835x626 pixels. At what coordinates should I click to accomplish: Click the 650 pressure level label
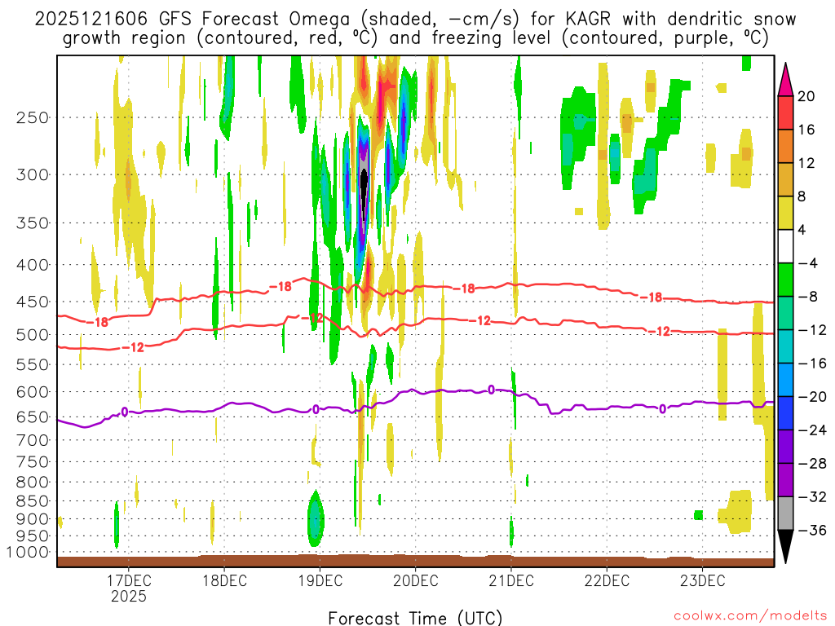tap(33, 417)
